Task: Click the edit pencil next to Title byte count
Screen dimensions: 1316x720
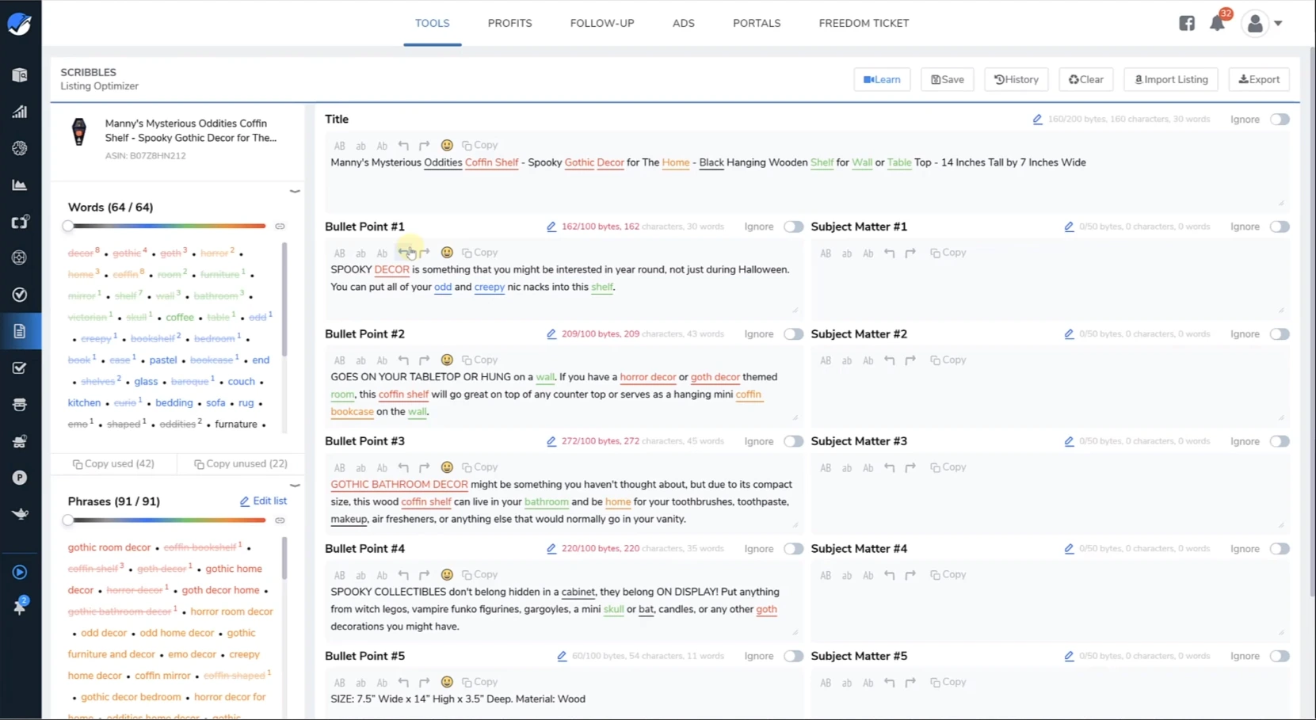Action: click(x=1037, y=120)
